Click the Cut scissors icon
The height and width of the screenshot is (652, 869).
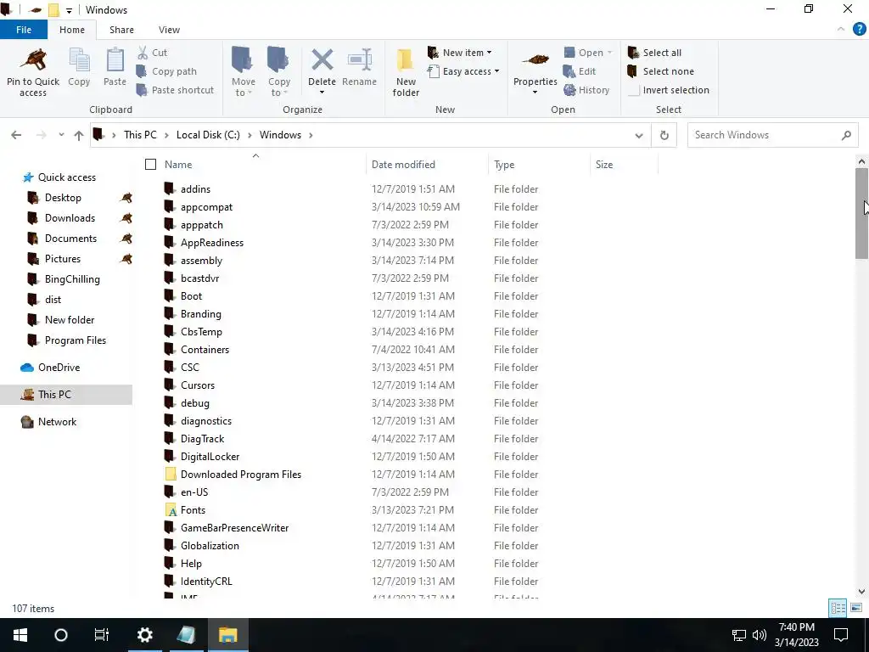[143, 53]
